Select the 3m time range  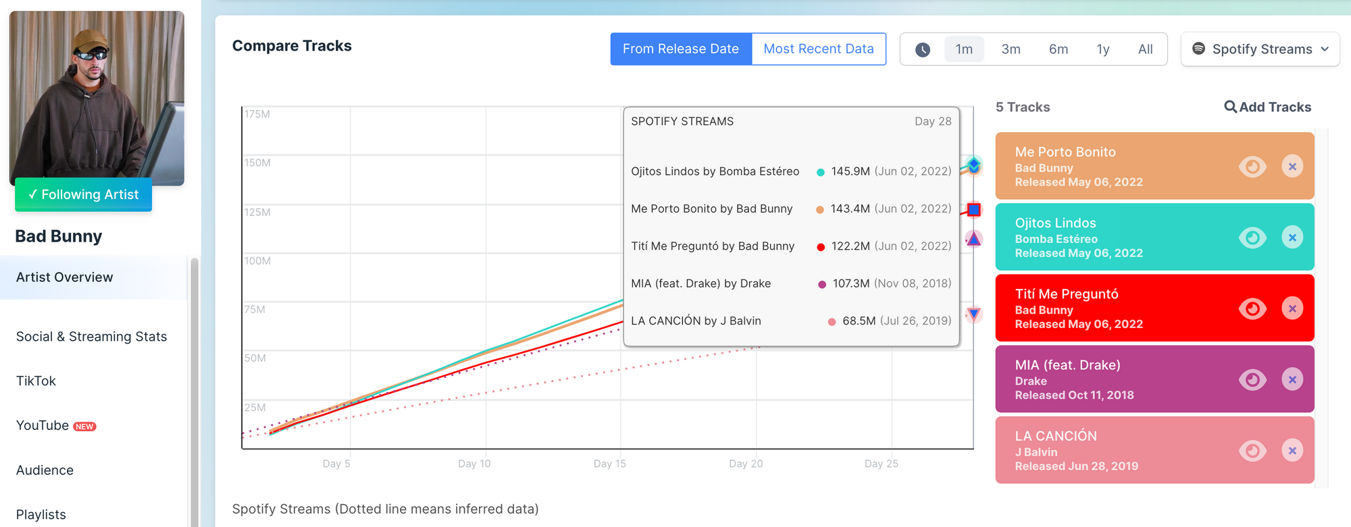click(1011, 49)
